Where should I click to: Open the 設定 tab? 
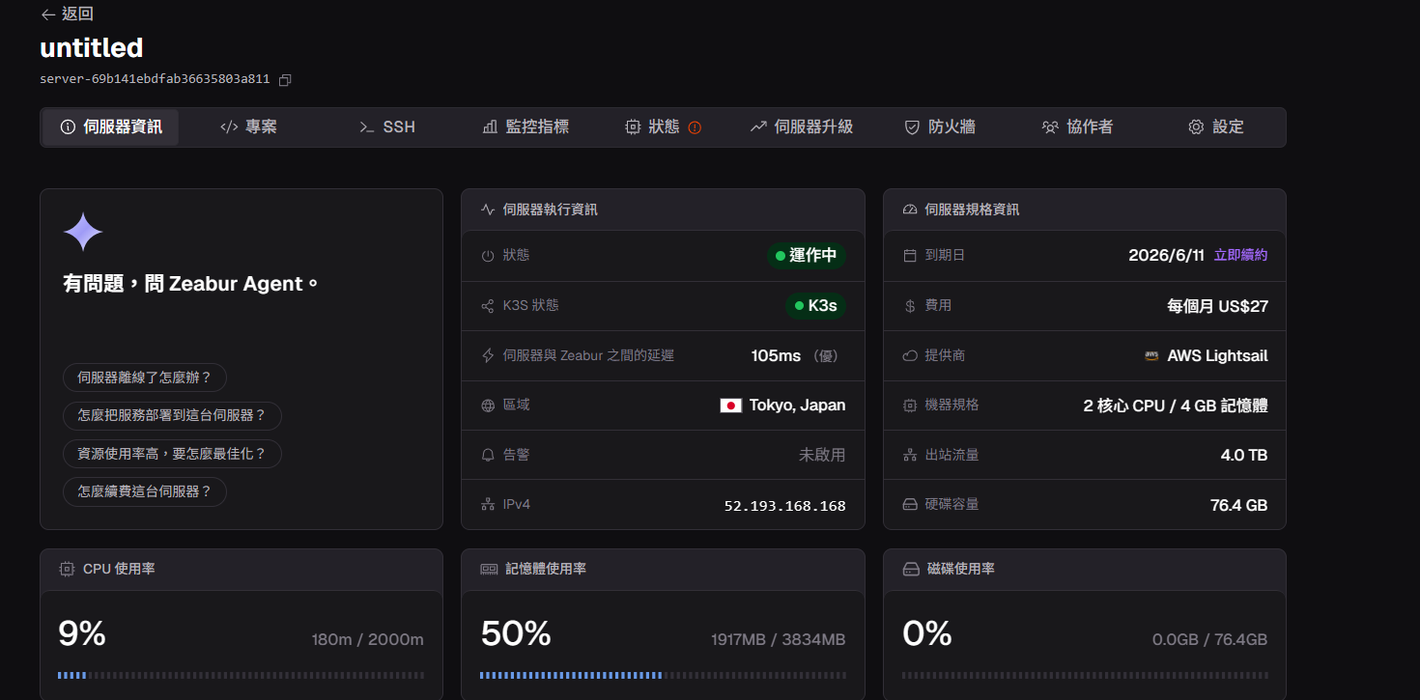coord(1215,127)
